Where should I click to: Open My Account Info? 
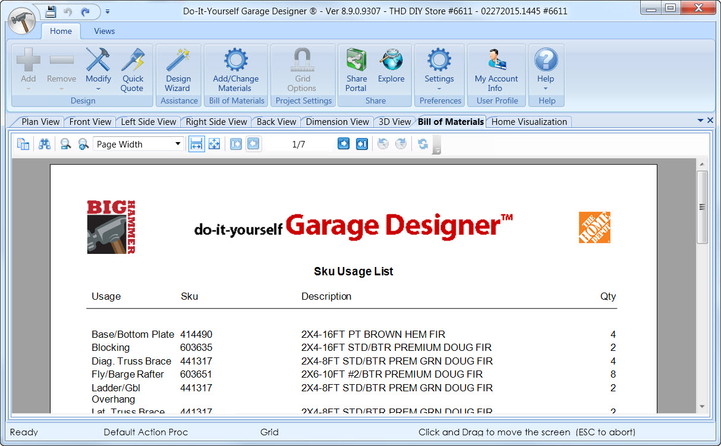[496, 70]
